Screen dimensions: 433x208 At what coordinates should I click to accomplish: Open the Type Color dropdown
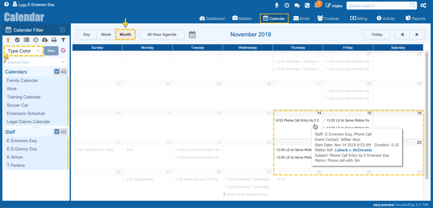pyautogui.click(x=23, y=51)
